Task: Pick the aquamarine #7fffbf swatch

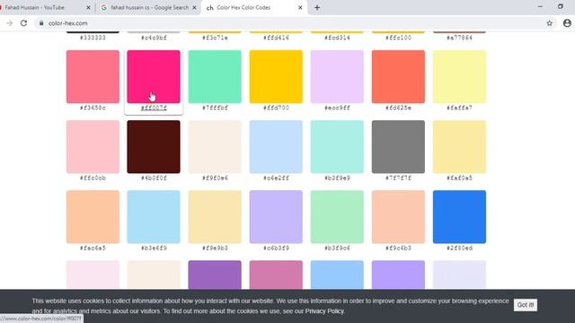Action: coord(215,76)
